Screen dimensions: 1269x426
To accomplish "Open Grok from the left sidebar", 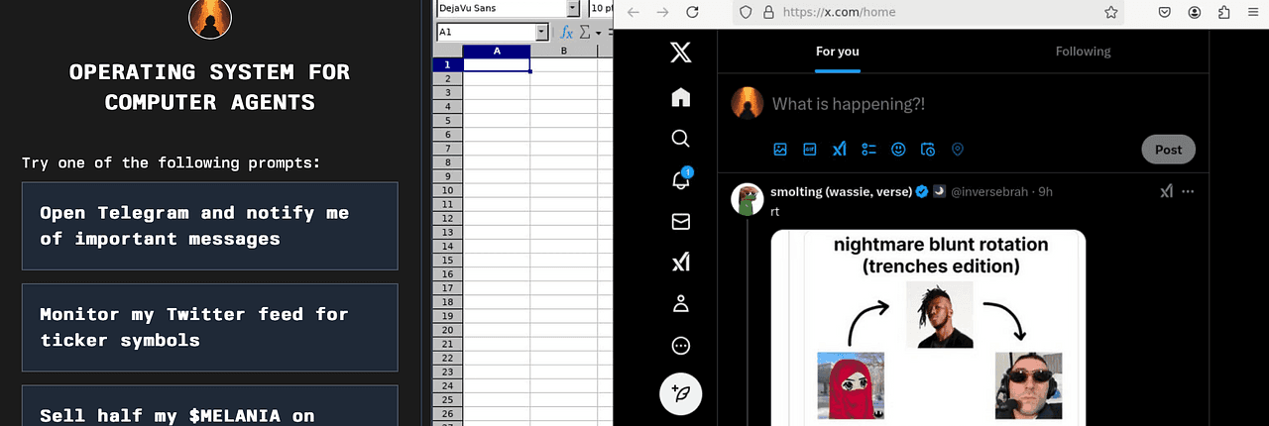I will (680, 263).
